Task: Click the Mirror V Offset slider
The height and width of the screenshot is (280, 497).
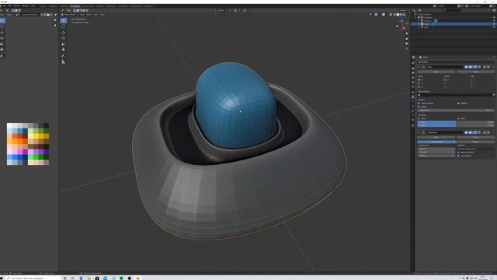Action: tap(456, 125)
